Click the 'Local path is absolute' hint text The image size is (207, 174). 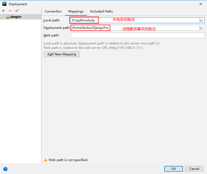102,43
